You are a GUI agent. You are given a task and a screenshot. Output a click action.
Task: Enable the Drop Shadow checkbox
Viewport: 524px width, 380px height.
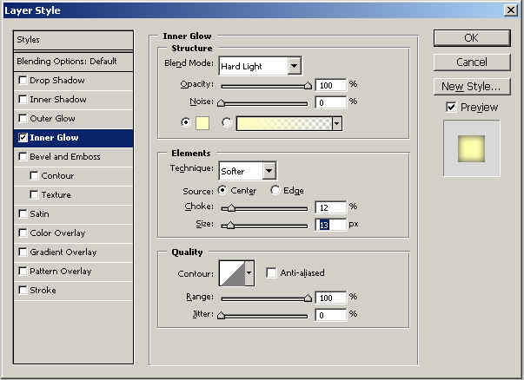[23, 81]
